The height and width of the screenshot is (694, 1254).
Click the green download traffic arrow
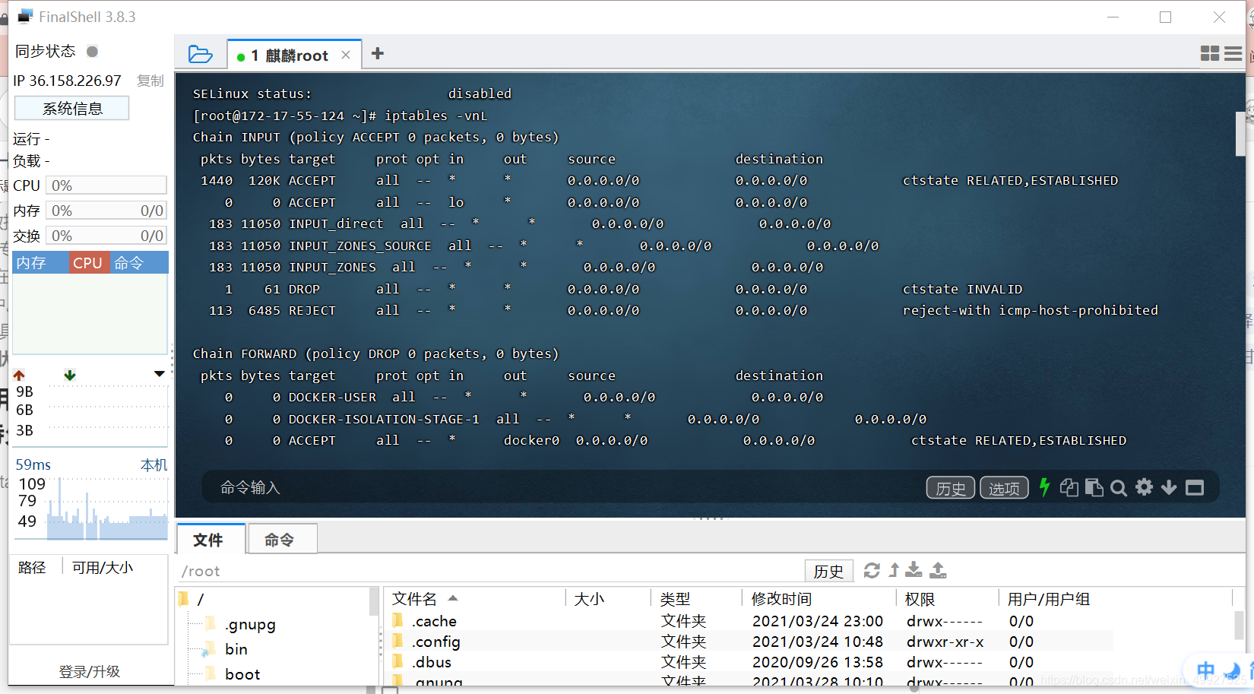tap(70, 376)
